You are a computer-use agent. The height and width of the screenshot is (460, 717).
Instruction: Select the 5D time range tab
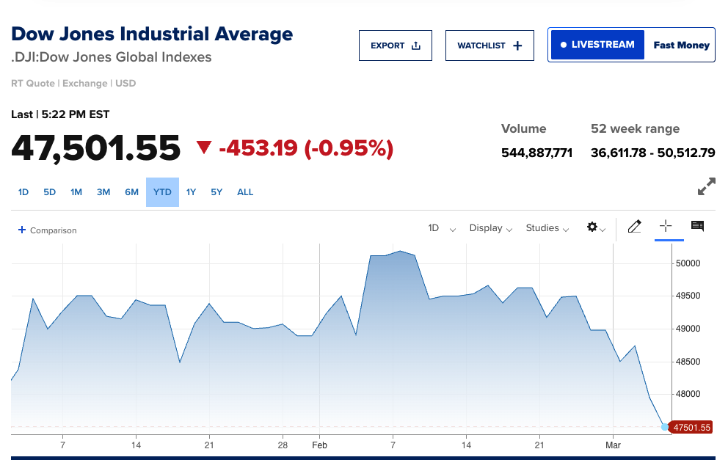point(49,192)
